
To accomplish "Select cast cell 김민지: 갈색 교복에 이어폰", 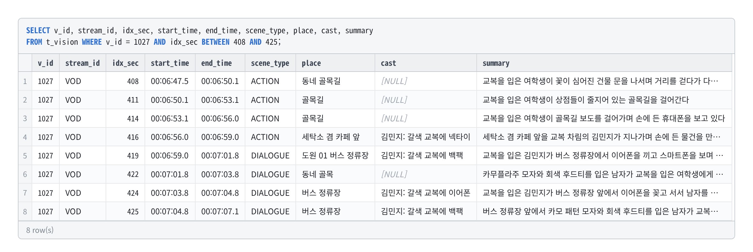I will coord(425,193).
